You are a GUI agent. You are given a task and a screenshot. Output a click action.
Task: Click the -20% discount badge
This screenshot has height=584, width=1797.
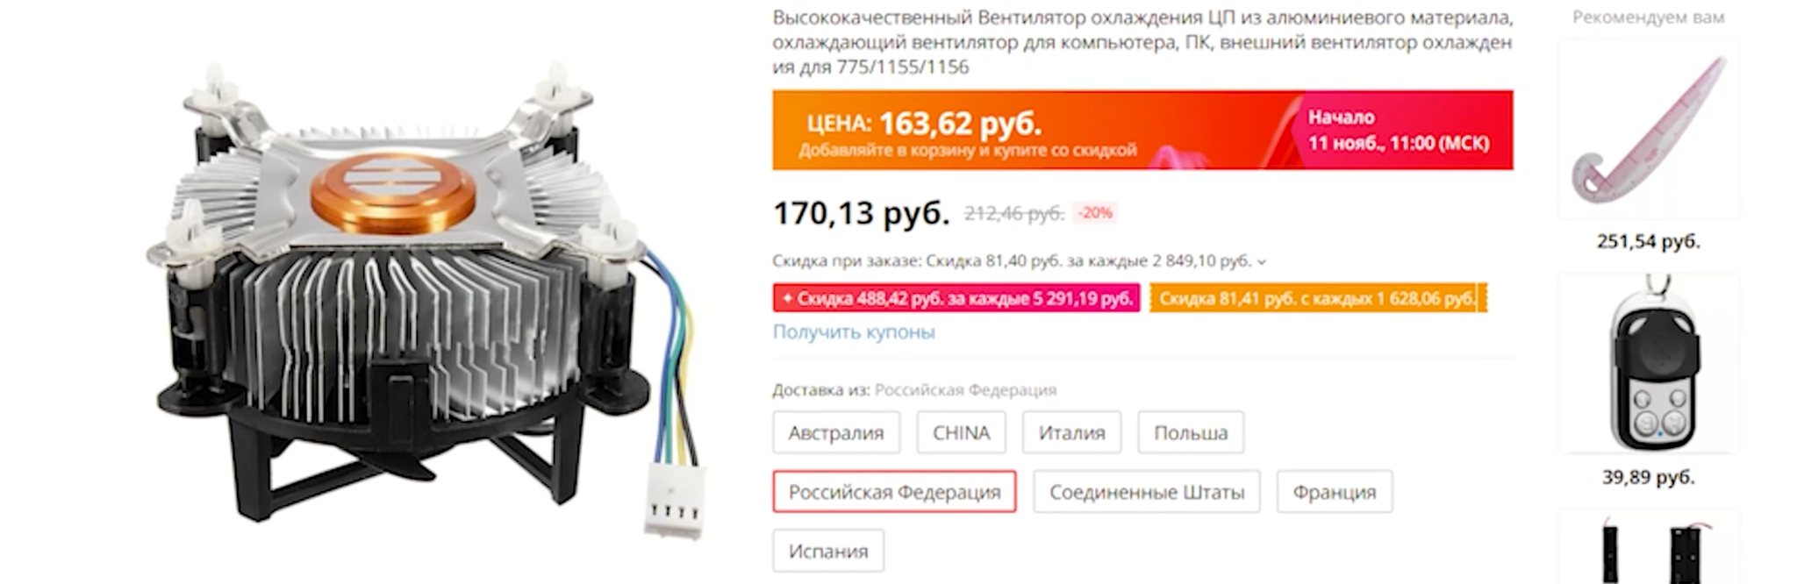coord(1095,212)
